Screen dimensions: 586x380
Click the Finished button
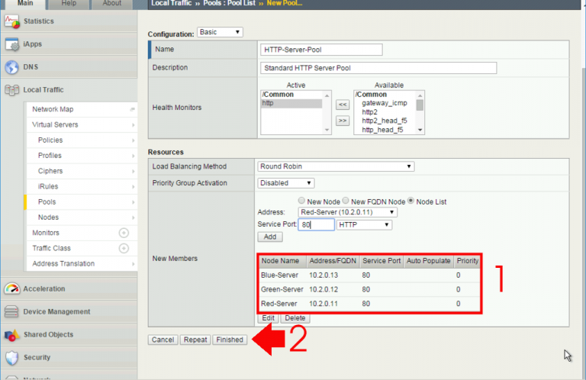(230, 340)
